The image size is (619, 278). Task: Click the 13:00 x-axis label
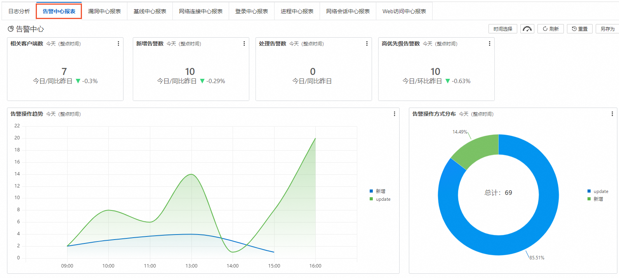coord(191,266)
